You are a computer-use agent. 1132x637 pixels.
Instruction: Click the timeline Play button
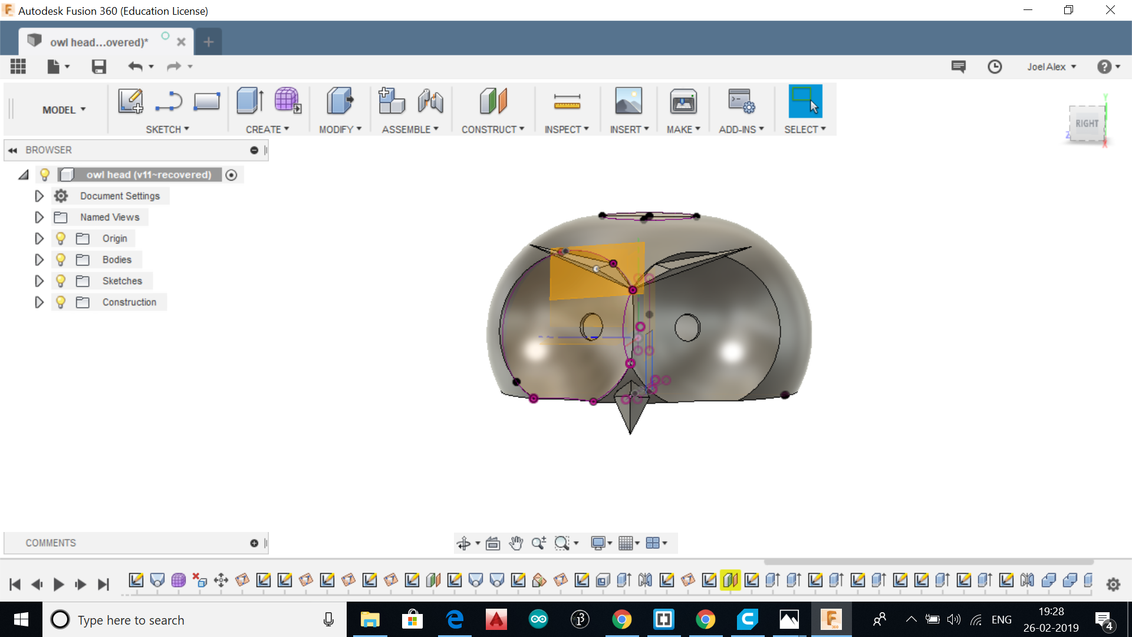click(58, 585)
